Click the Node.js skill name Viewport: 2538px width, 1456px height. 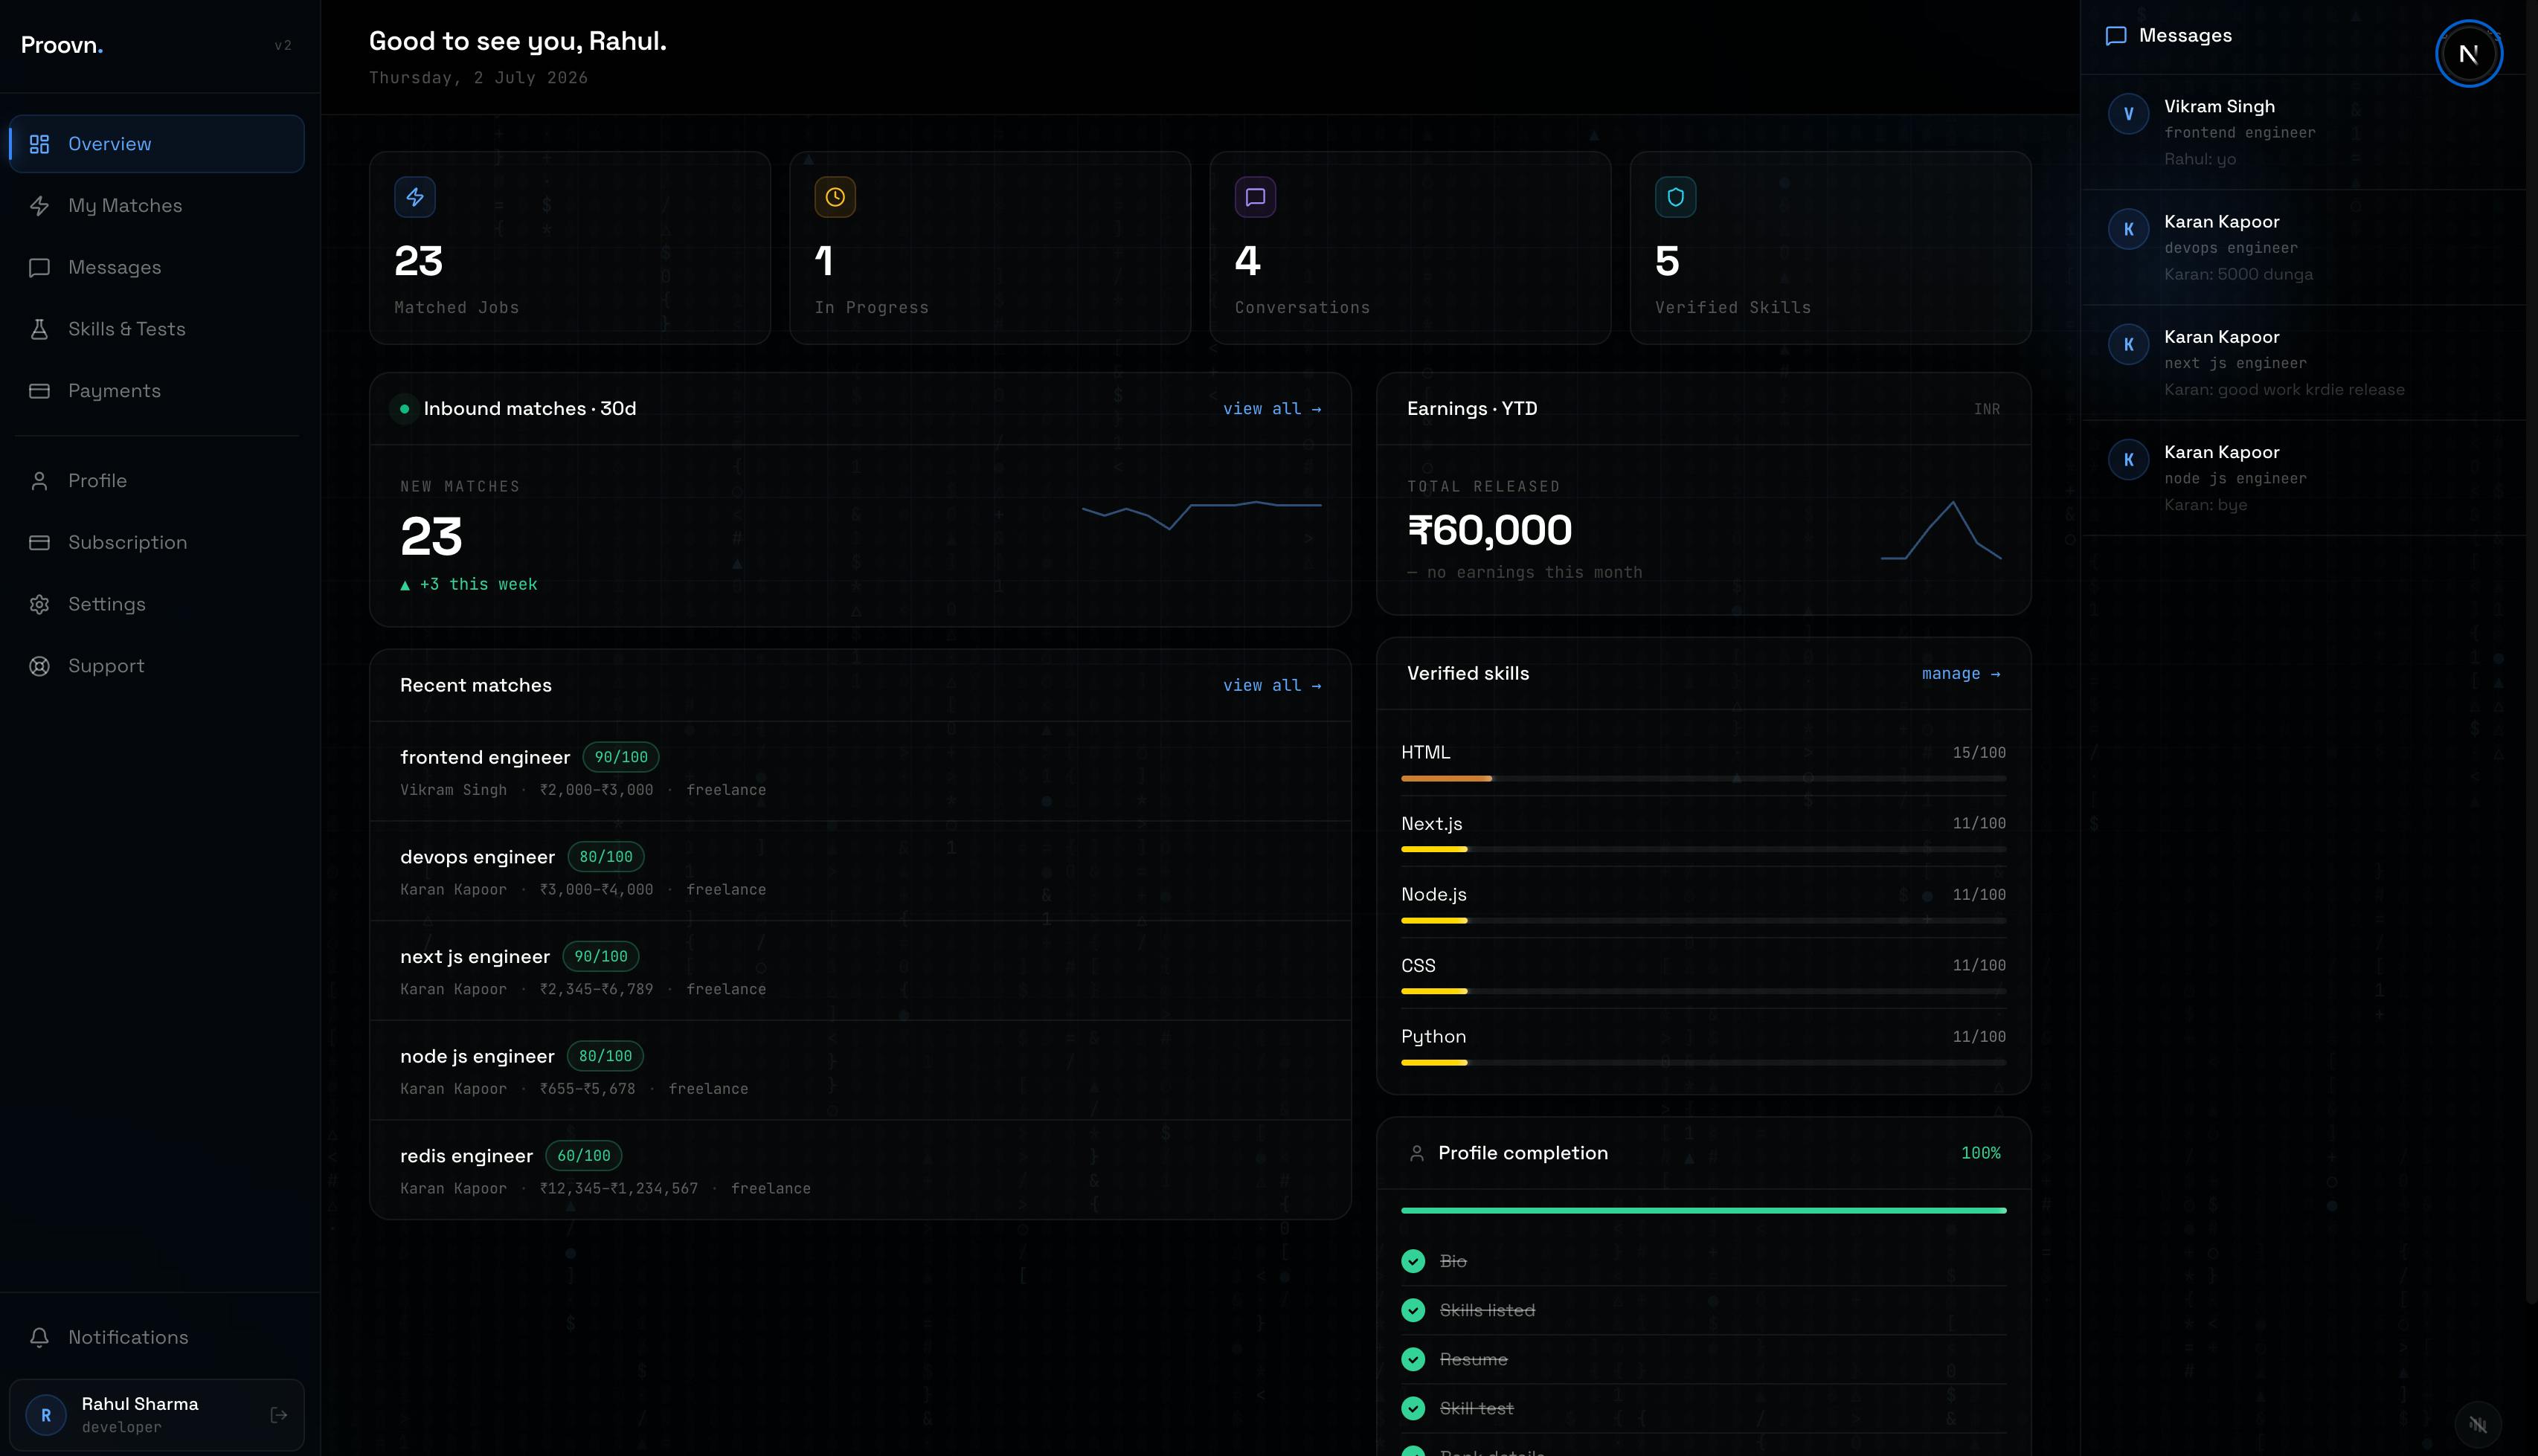tap(1434, 895)
